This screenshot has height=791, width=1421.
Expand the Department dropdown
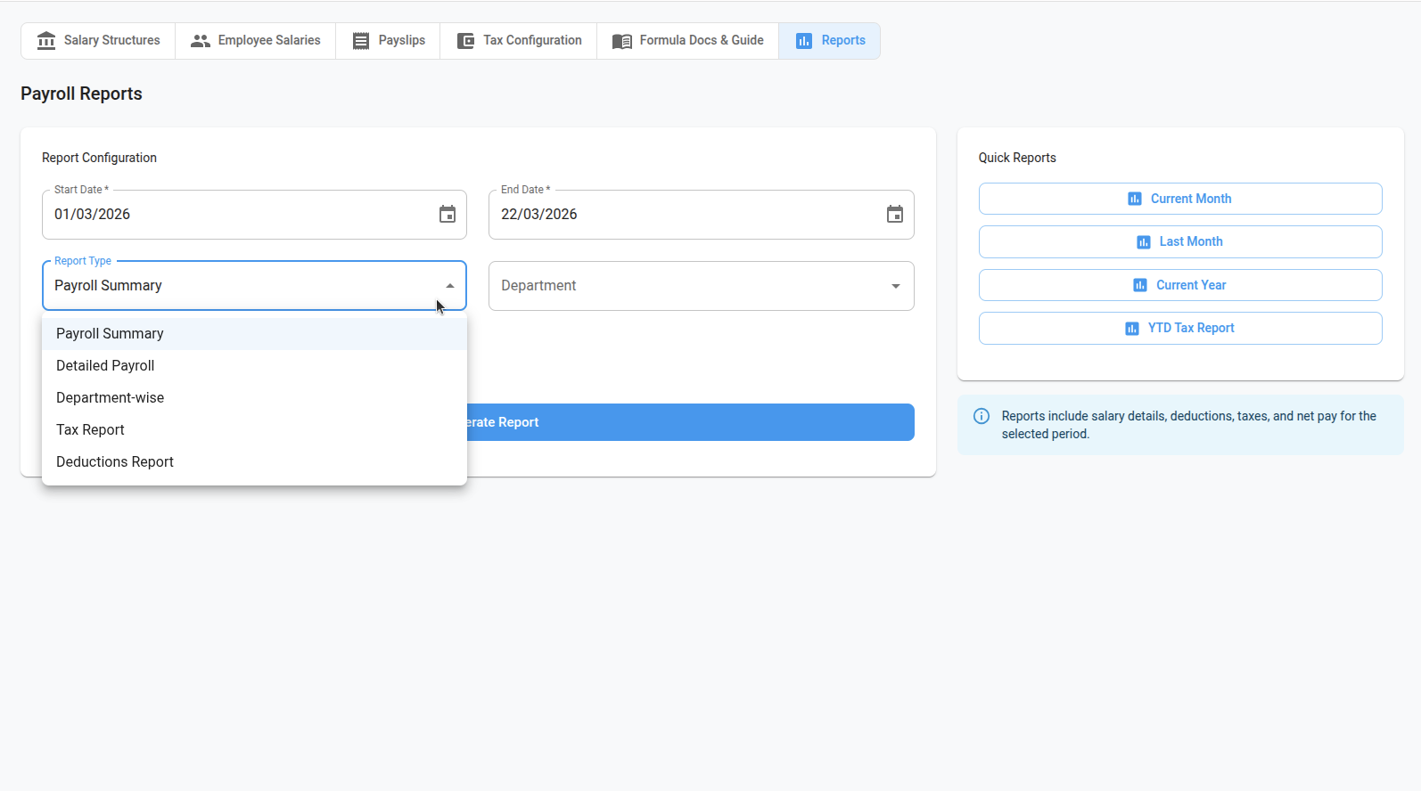tap(895, 286)
